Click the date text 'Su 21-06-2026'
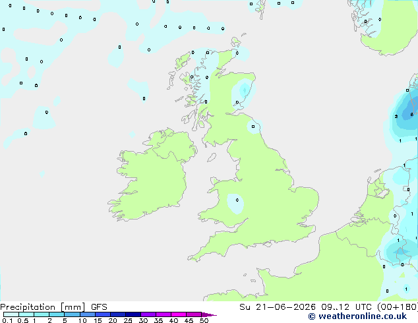 pos(278,307)
